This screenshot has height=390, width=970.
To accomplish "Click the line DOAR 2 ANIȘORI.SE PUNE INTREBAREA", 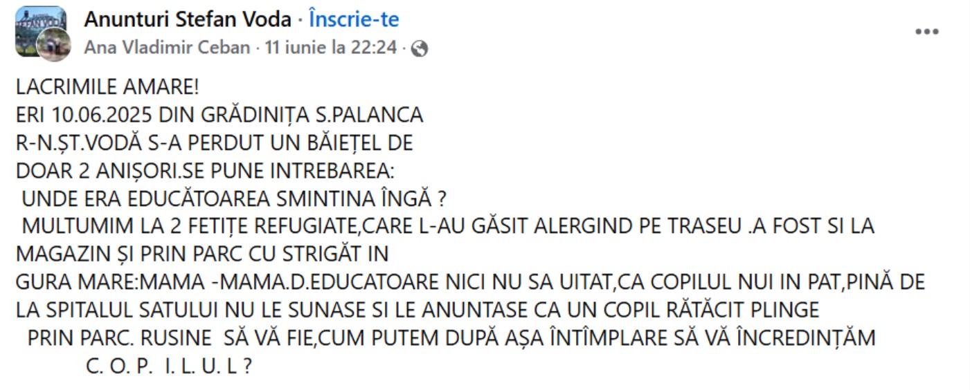I will tap(209, 171).
